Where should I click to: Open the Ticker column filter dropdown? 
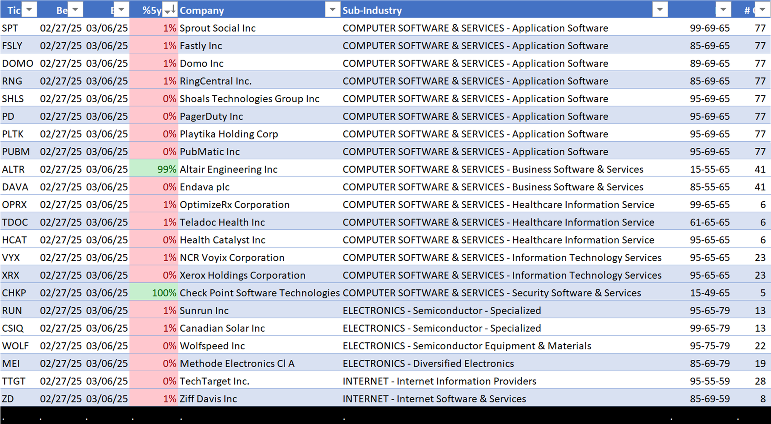click(x=29, y=10)
